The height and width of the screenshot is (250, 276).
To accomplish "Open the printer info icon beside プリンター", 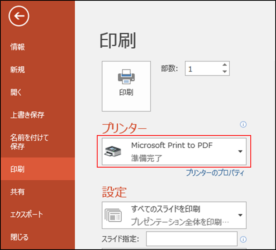I will 243,124.
